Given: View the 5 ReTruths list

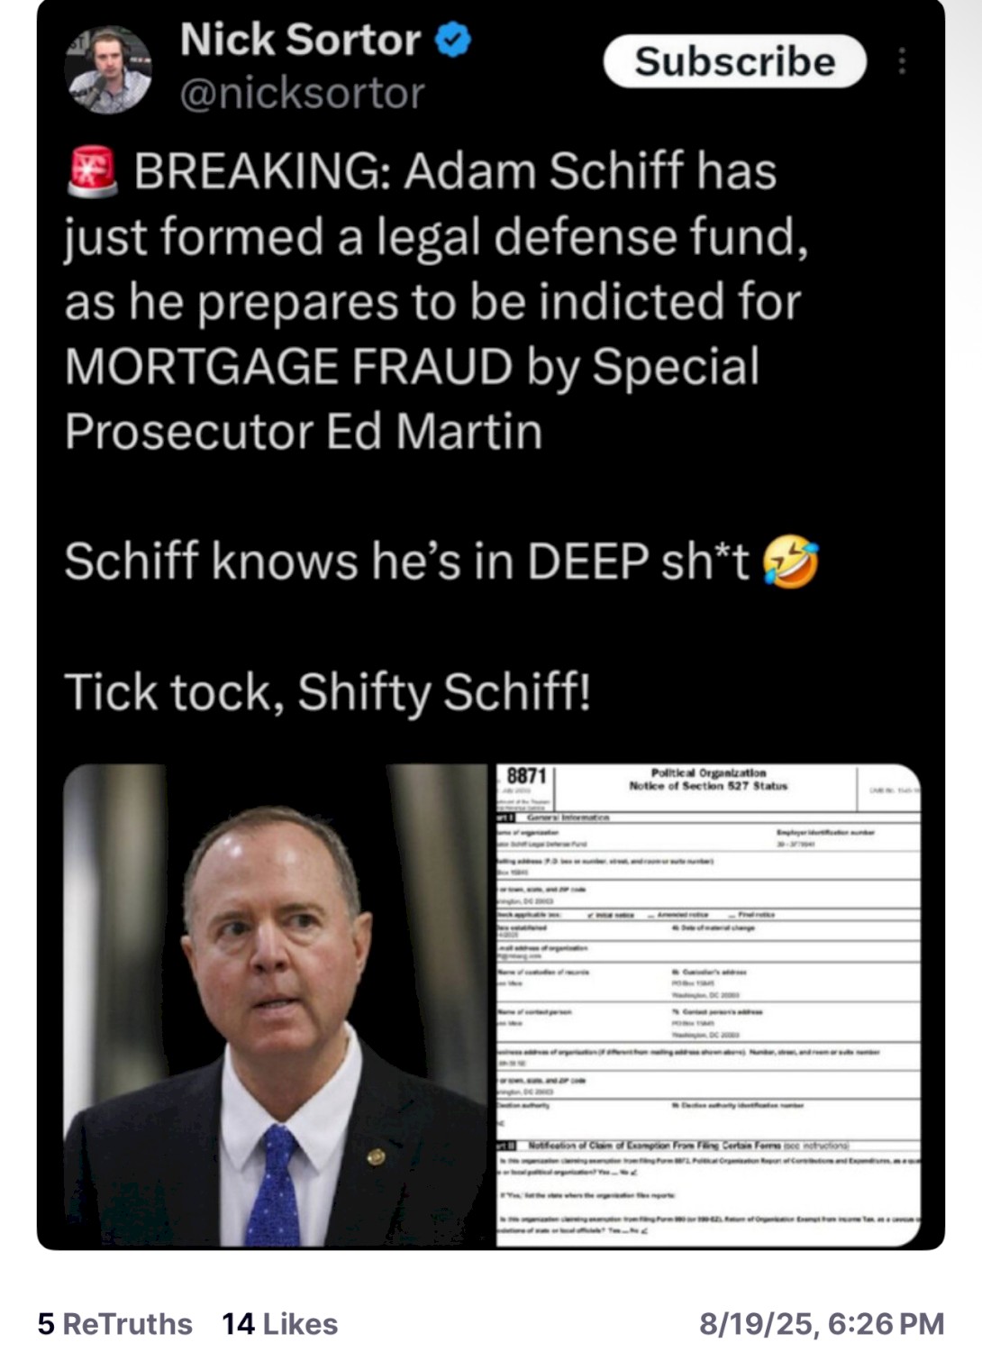Looking at the screenshot, I should (115, 1323).
